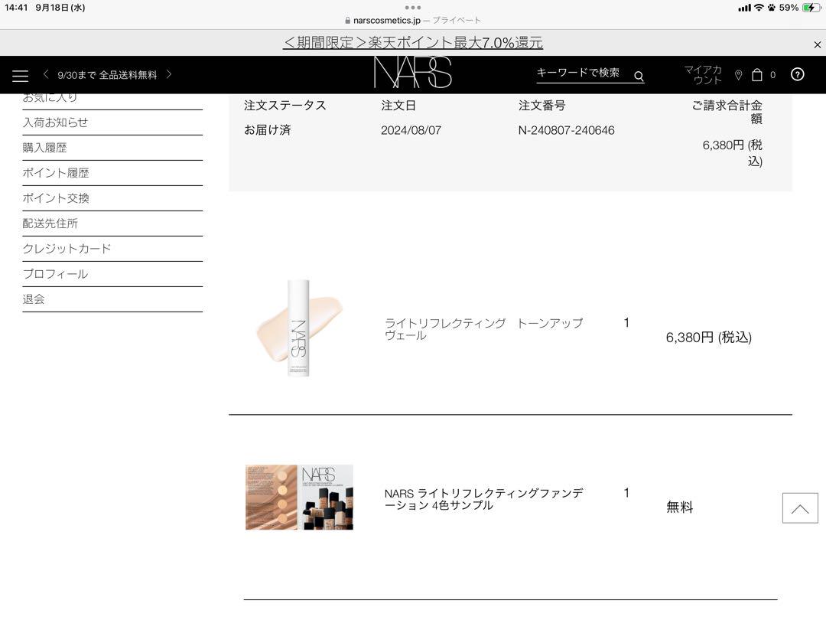The height and width of the screenshot is (620, 826).
Task: Click the back-to-top arrow button
Action: click(x=800, y=507)
